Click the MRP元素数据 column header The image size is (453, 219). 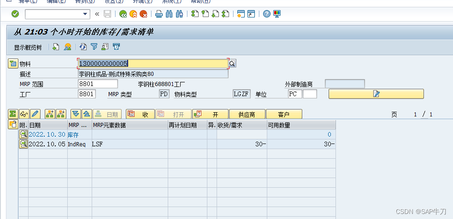click(x=129, y=125)
